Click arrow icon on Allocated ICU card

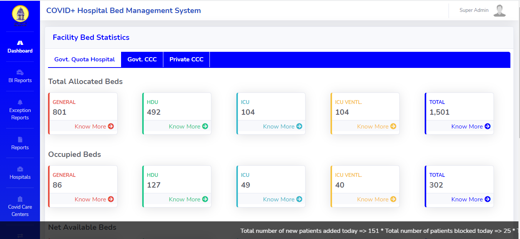[x=299, y=126]
